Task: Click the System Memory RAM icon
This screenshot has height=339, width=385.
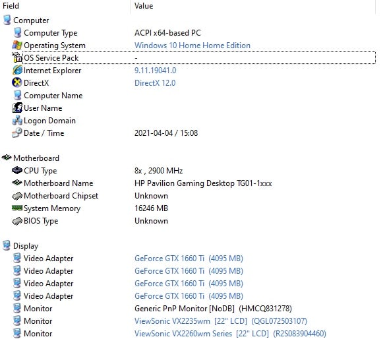Action: click(17, 208)
